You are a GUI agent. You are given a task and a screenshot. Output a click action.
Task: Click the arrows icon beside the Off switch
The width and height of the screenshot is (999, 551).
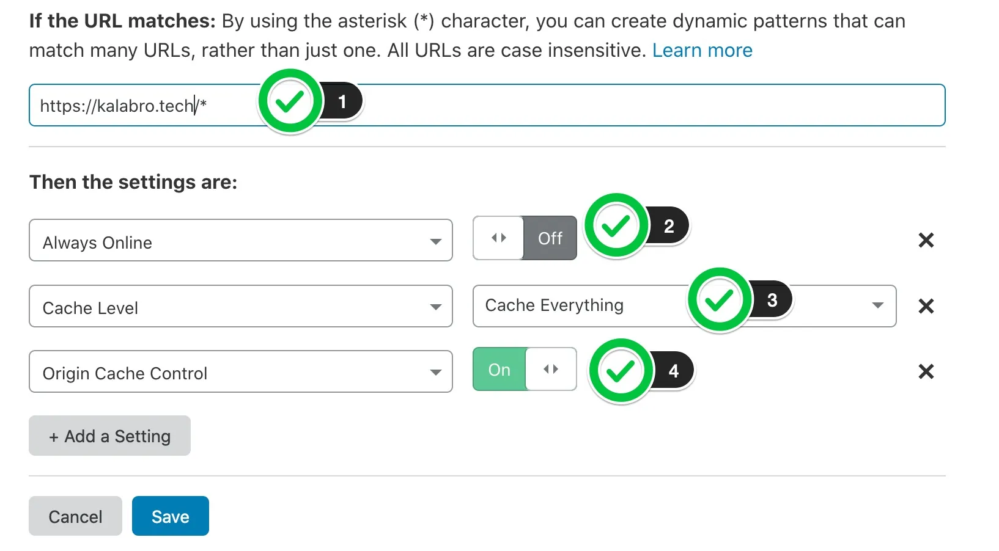(498, 238)
